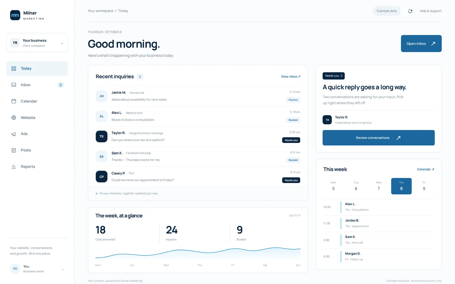The width and height of the screenshot is (455, 284).
Task: Open the Inbox menu item
Action: 37,85
